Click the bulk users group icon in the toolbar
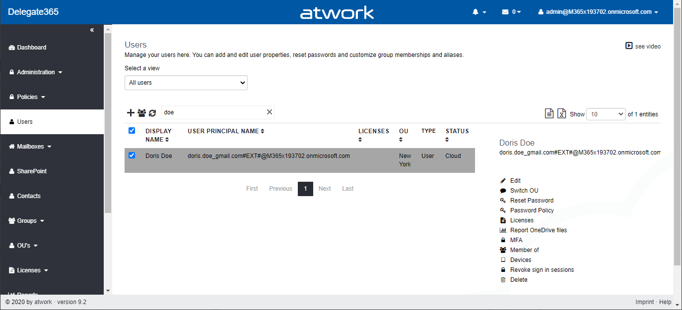 click(141, 112)
